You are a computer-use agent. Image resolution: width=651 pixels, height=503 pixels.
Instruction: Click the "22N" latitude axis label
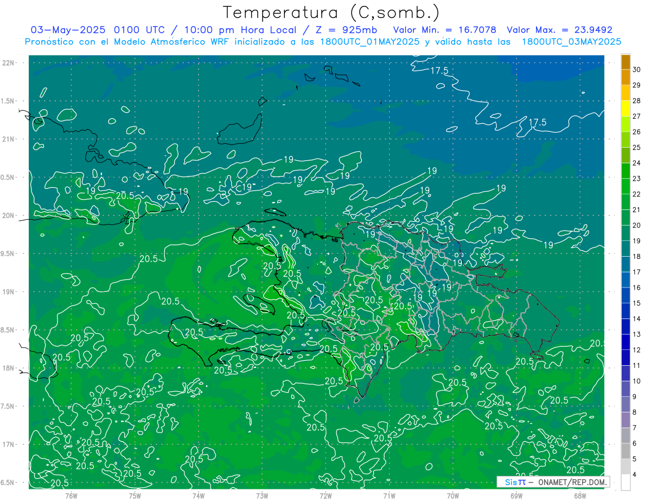[x=8, y=62]
